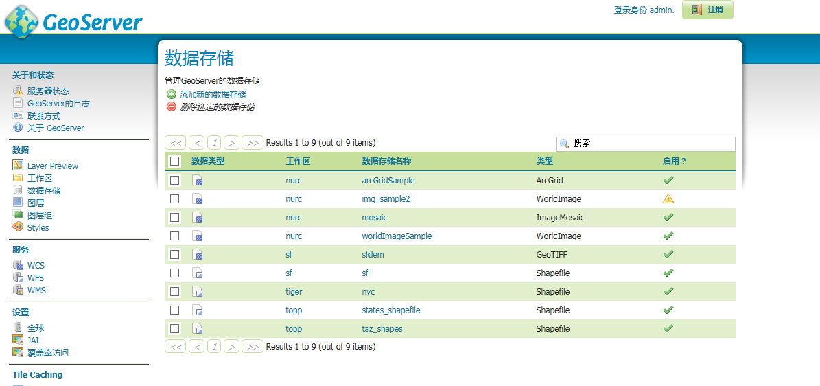Click the 关于 GeoServer info icon
This screenshot has width=820, height=386.
pyautogui.click(x=18, y=128)
